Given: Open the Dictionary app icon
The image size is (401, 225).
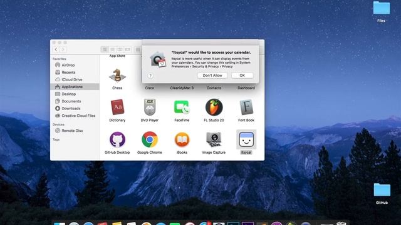Looking at the screenshot, I should 117,107.
